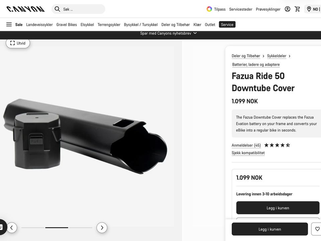Click the Canyon logo
321x241 pixels.
pos(25,9)
